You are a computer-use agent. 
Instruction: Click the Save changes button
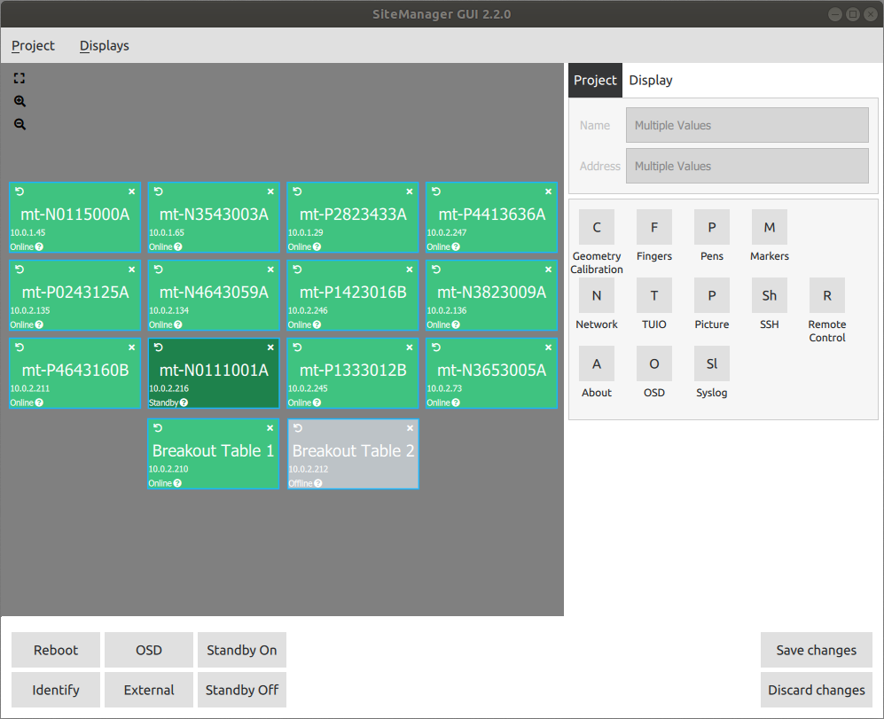pos(817,650)
